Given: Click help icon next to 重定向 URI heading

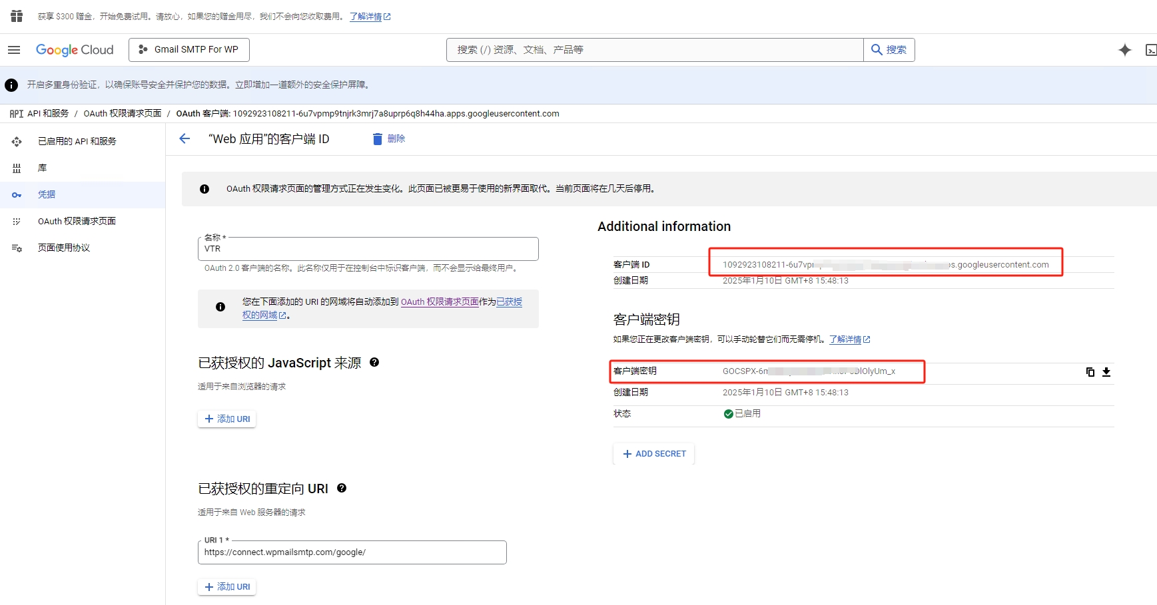Looking at the screenshot, I should 342,488.
